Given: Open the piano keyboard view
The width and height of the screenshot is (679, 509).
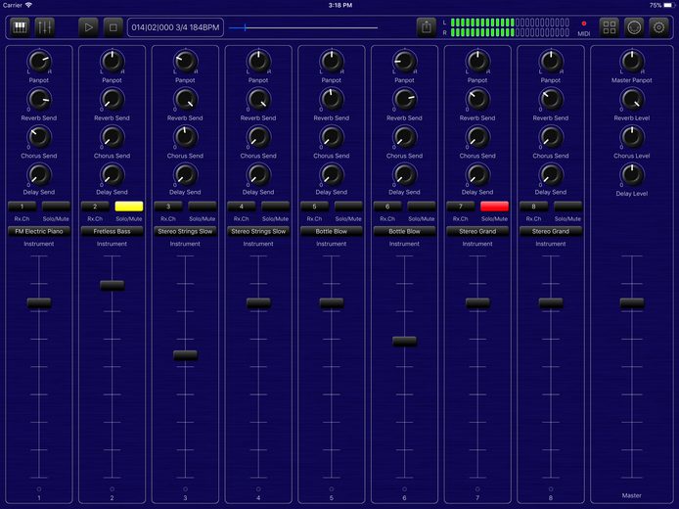Looking at the screenshot, I should pos(20,27).
